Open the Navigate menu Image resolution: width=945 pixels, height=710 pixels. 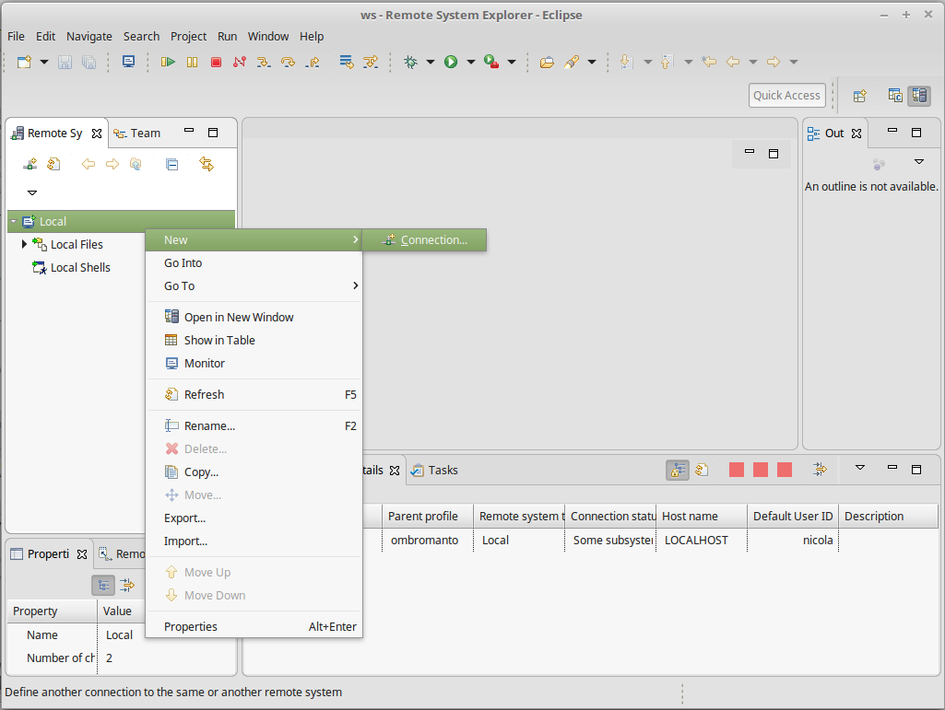click(89, 36)
